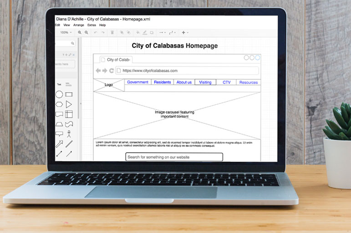Choose the callout speech bubble shape
The width and height of the screenshot is (351, 233).
click(x=59, y=134)
